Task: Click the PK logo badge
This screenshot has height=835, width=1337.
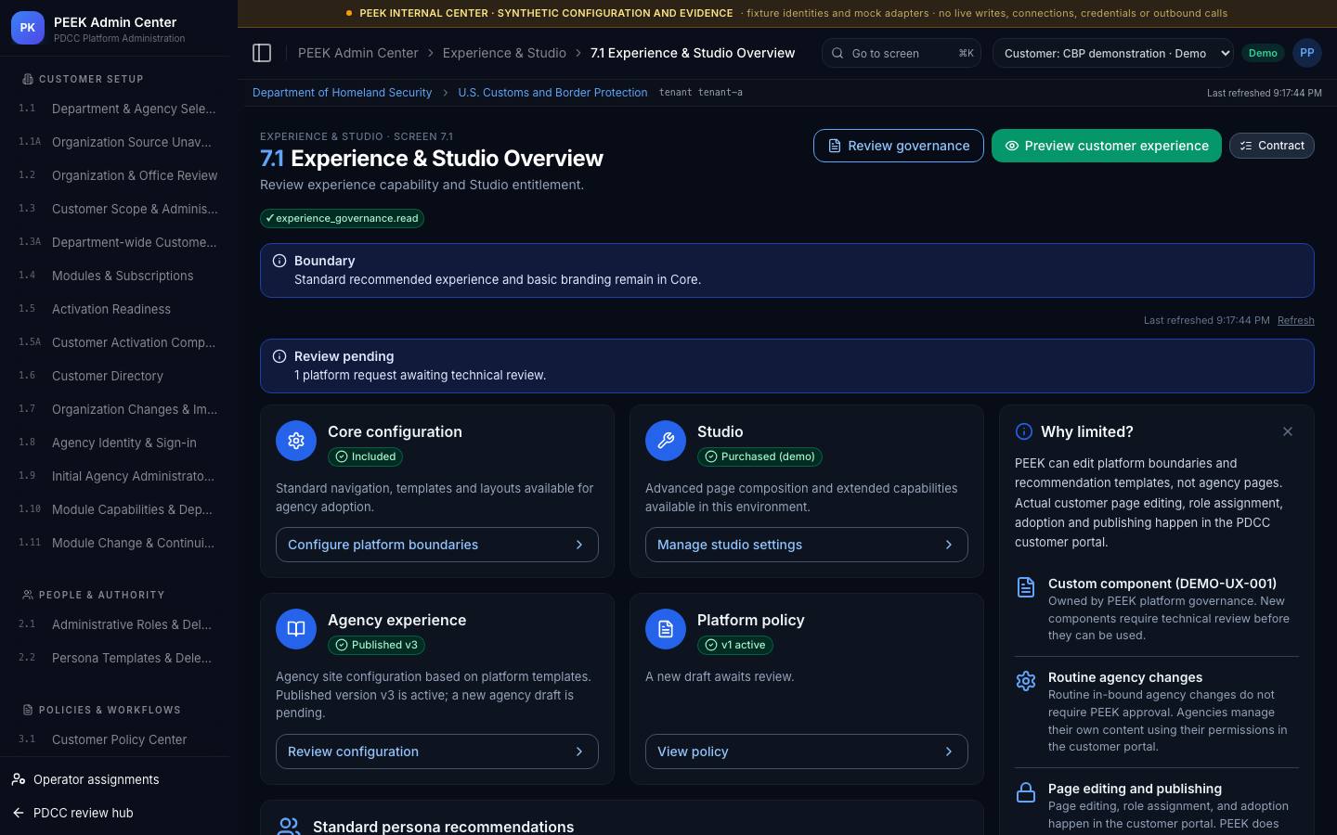Action: pyautogui.click(x=28, y=28)
